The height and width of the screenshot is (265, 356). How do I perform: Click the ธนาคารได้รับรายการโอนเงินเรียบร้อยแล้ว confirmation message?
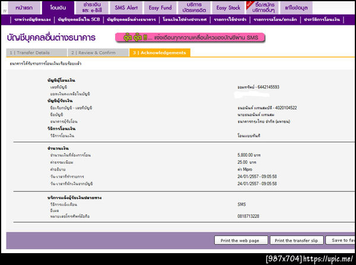(x=46, y=63)
